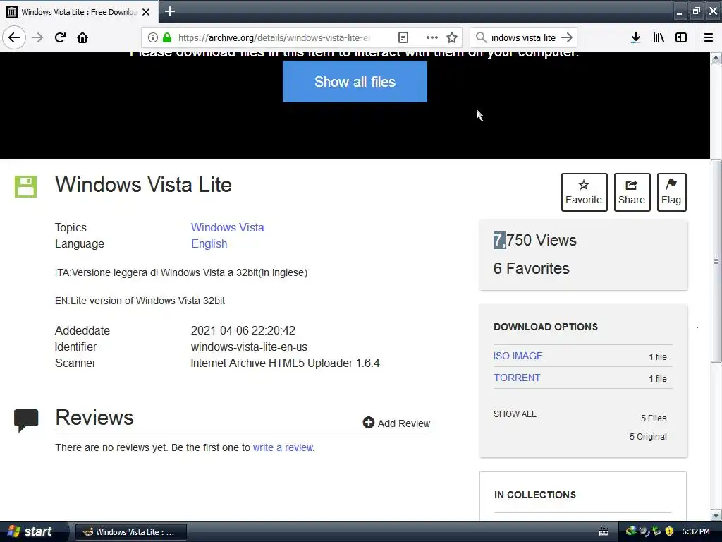Image resolution: width=722 pixels, height=542 pixels.
Task: Click the scrollbar up arrow
Action: (x=716, y=59)
